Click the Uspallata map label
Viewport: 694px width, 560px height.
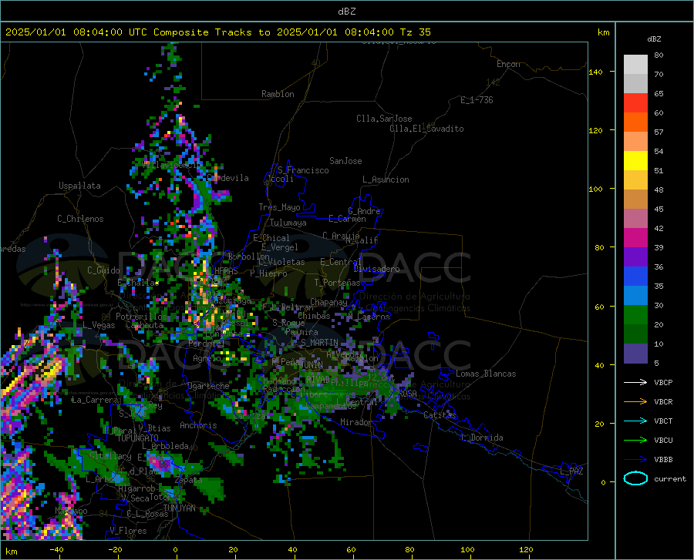(79, 186)
